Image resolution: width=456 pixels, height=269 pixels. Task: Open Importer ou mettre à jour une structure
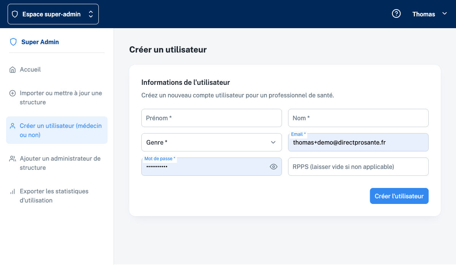tap(61, 97)
